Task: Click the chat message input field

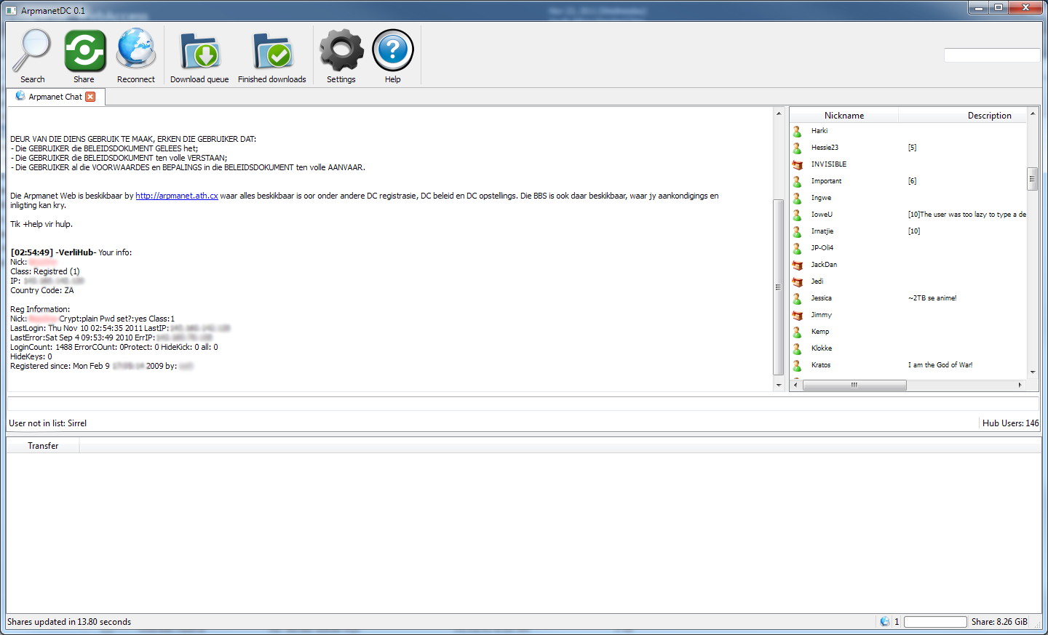Action: (523, 404)
